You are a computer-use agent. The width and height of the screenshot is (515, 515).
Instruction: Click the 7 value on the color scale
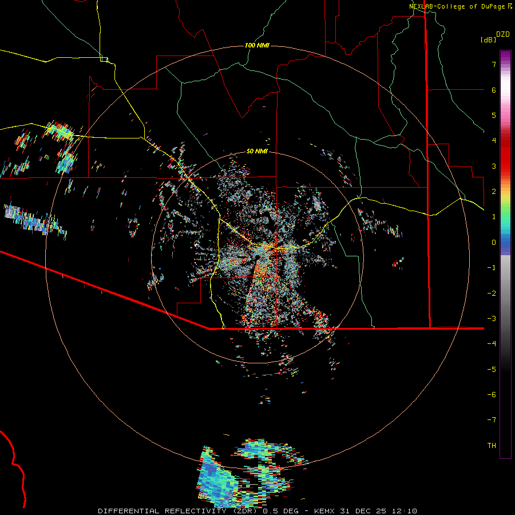(x=494, y=64)
